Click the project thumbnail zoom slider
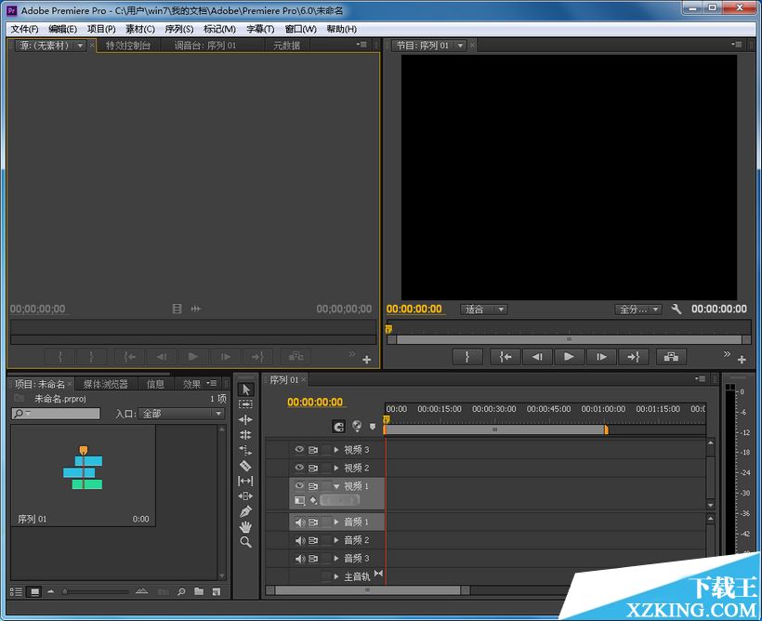The image size is (762, 621). point(95,592)
